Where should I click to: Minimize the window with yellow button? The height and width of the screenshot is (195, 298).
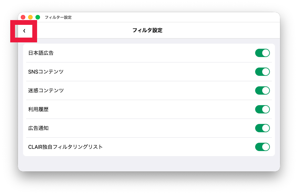pos(30,17)
